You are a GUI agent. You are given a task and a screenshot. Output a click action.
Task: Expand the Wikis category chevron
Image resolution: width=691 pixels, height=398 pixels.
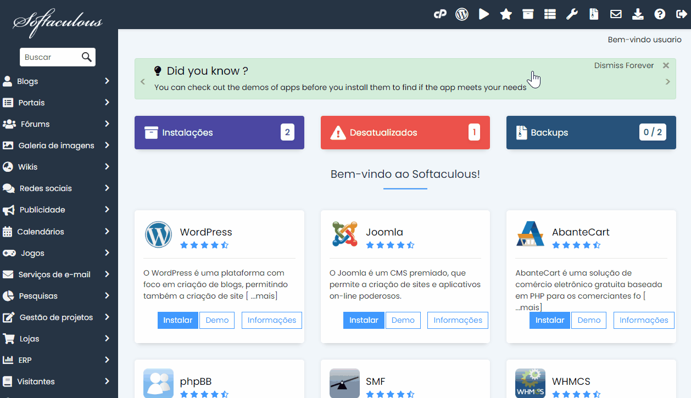coord(107,167)
